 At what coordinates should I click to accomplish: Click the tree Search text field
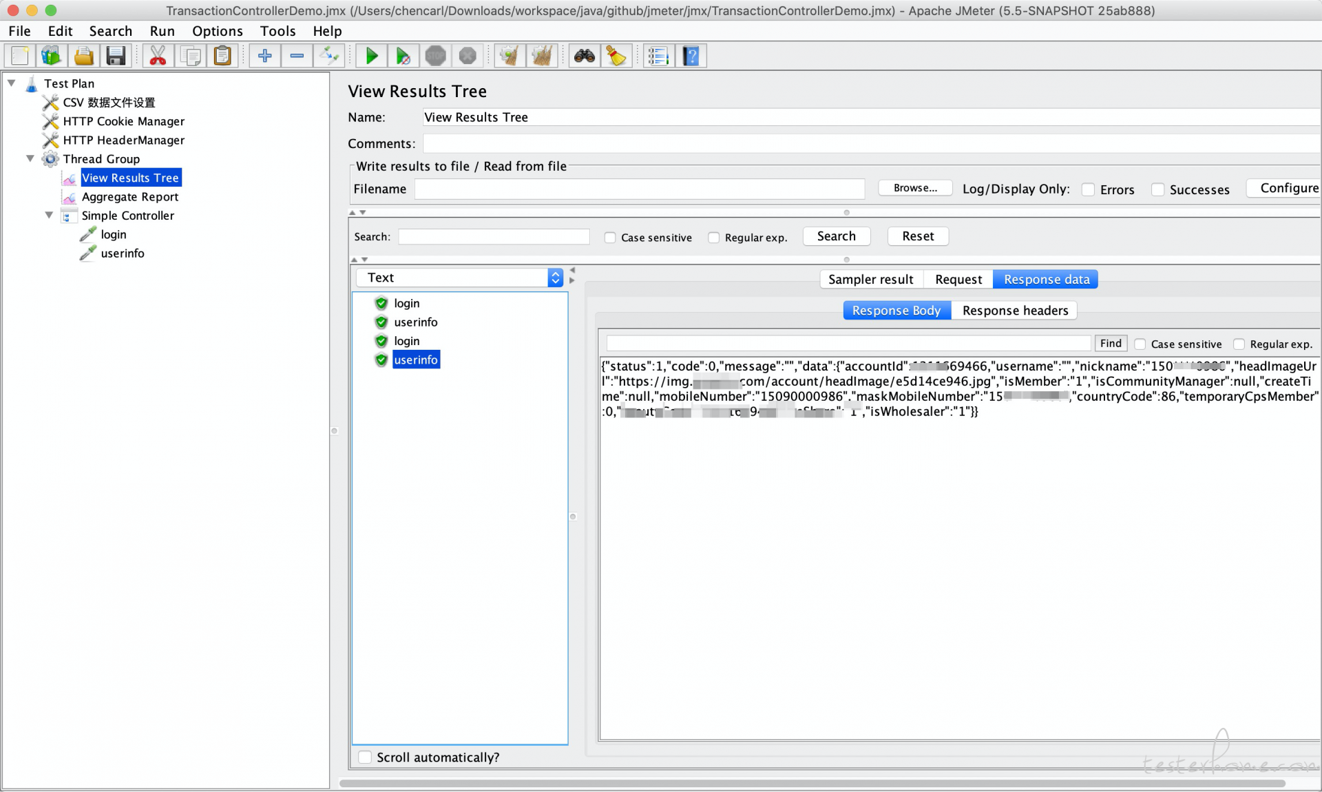point(494,237)
